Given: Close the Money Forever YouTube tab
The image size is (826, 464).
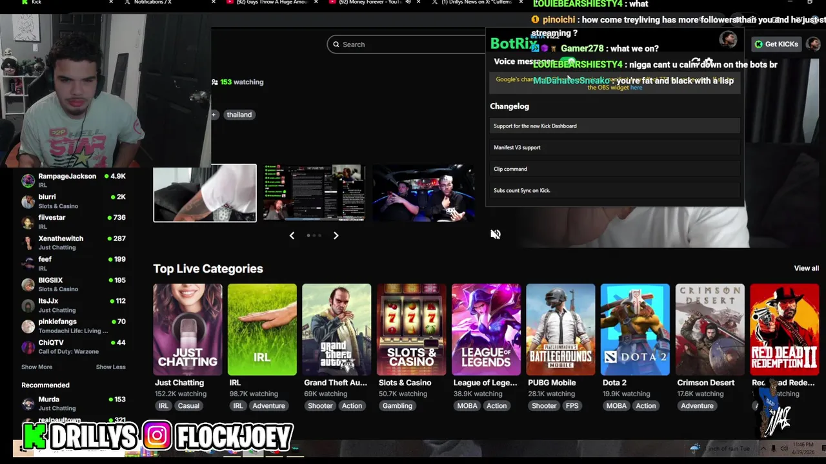Looking at the screenshot, I should (x=419, y=3).
